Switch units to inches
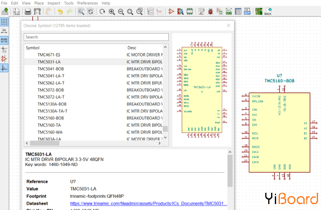 click(x=4, y=31)
